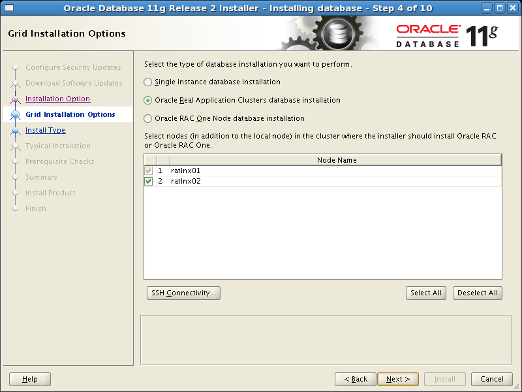This screenshot has height=392, width=522.
Task: Click Deselect All nodes button
Action: tap(478, 293)
